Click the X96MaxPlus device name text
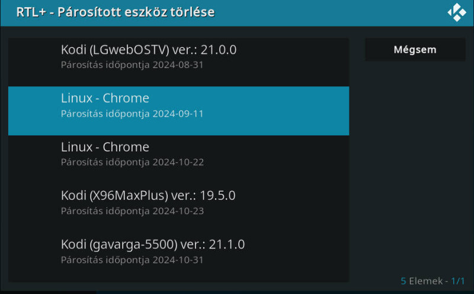474x294 pixels. (129, 196)
